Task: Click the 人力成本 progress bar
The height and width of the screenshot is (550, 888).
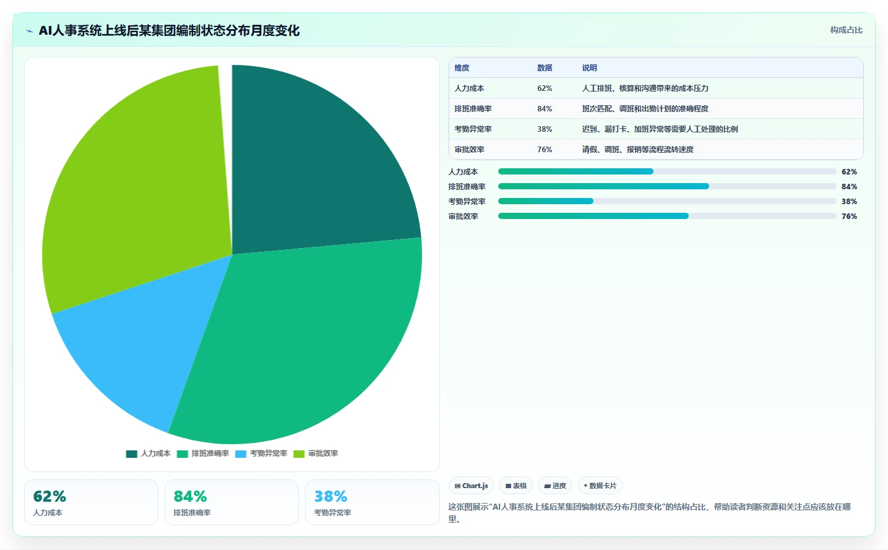Action: pyautogui.click(x=667, y=171)
